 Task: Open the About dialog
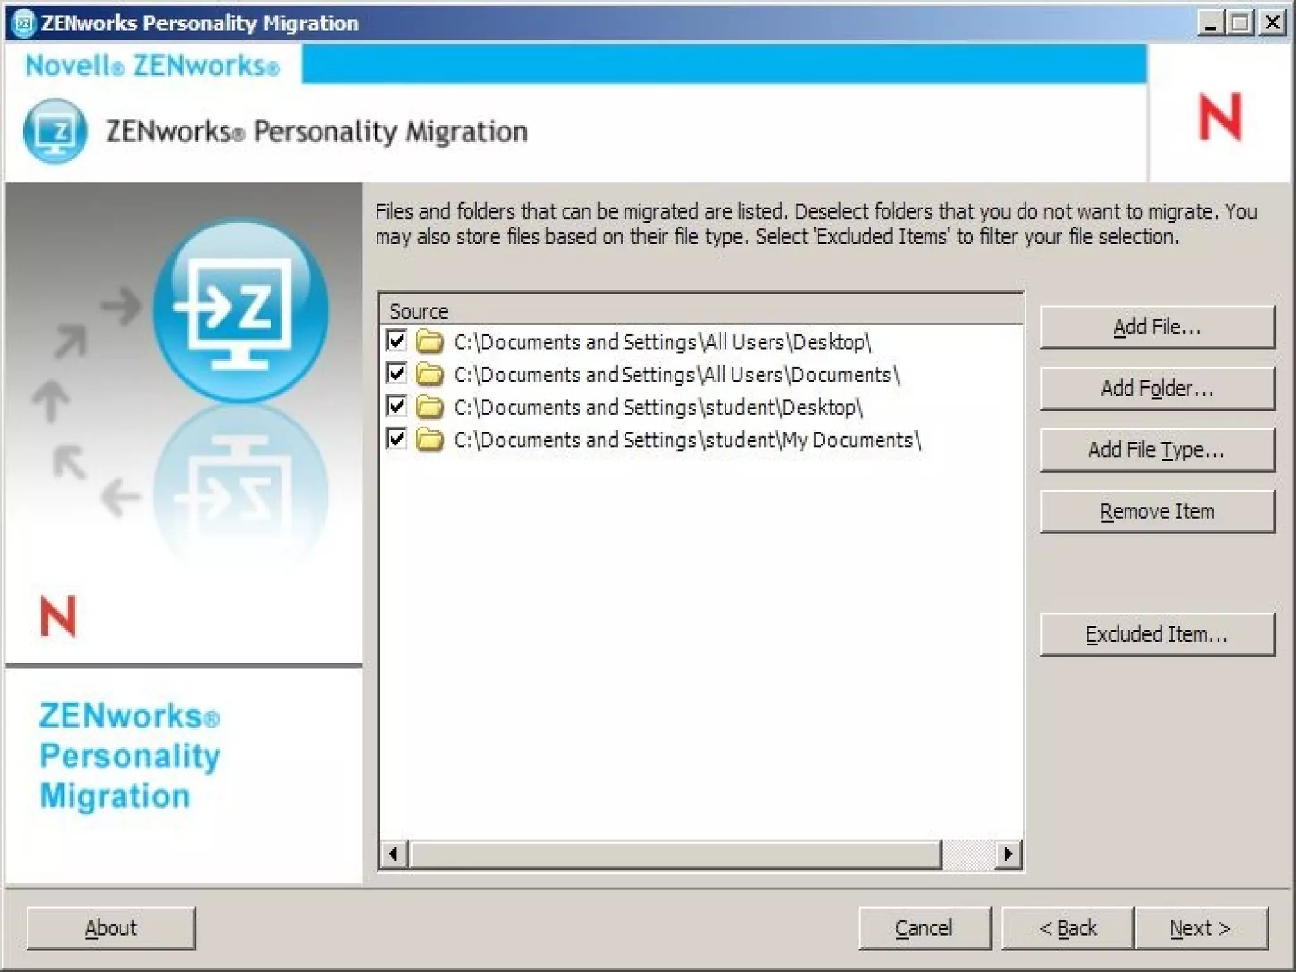[x=111, y=928]
